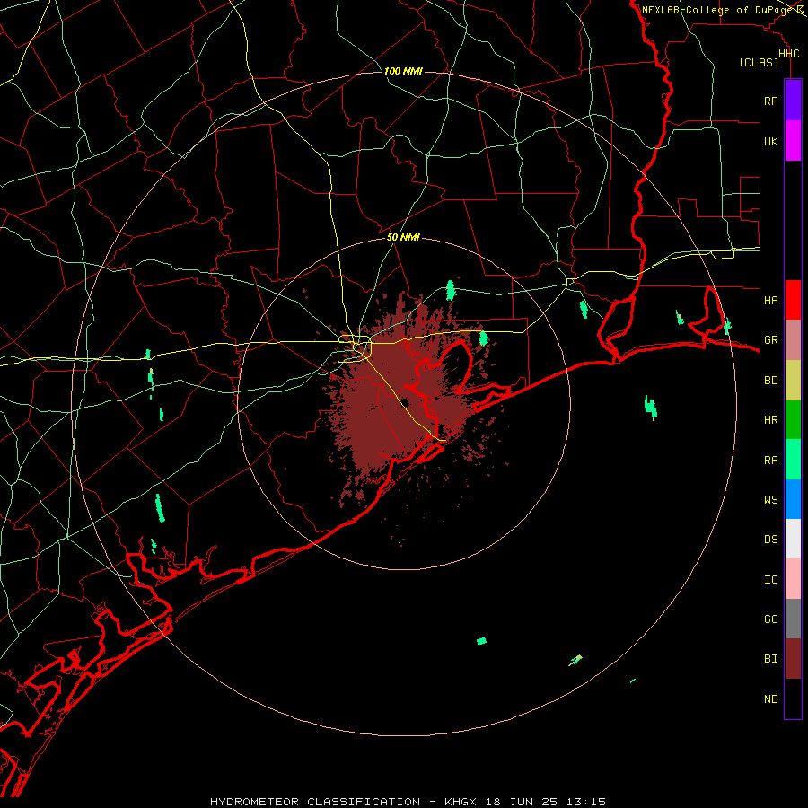This screenshot has height=808, width=808.
Task: Click the UK magenta color swatch
Action: [793, 141]
